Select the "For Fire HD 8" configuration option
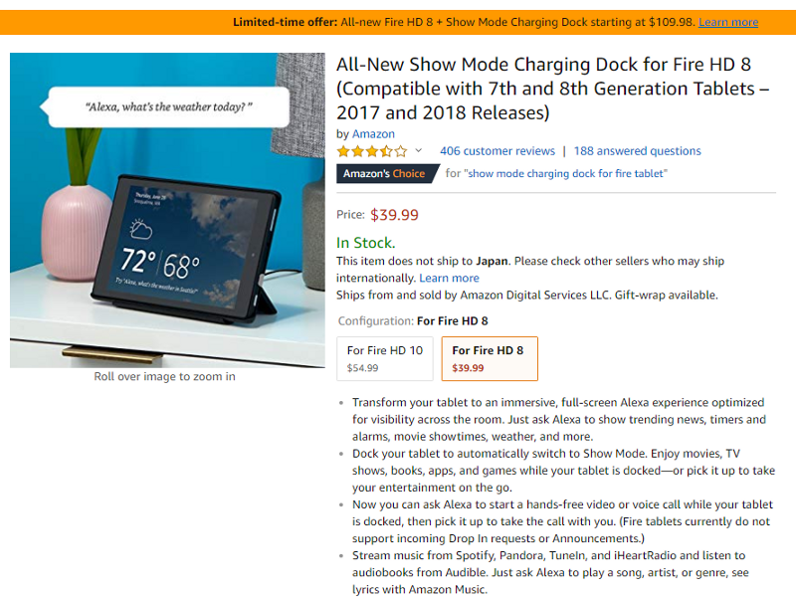796x597 pixels. (x=489, y=356)
